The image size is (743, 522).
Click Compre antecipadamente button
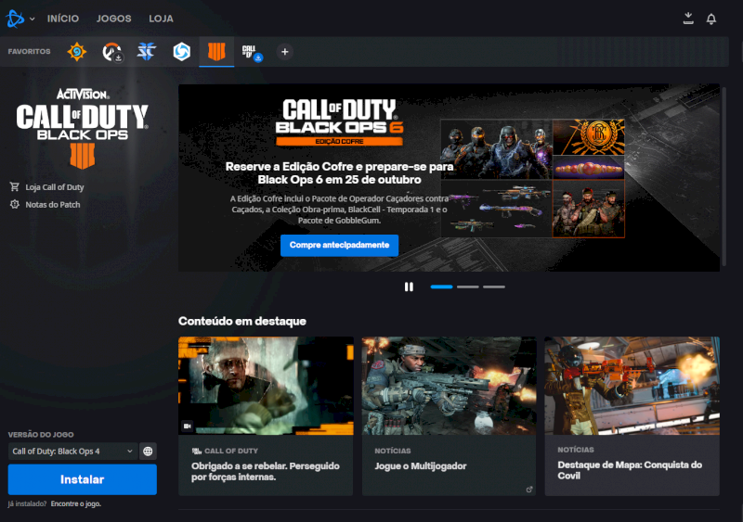(339, 245)
